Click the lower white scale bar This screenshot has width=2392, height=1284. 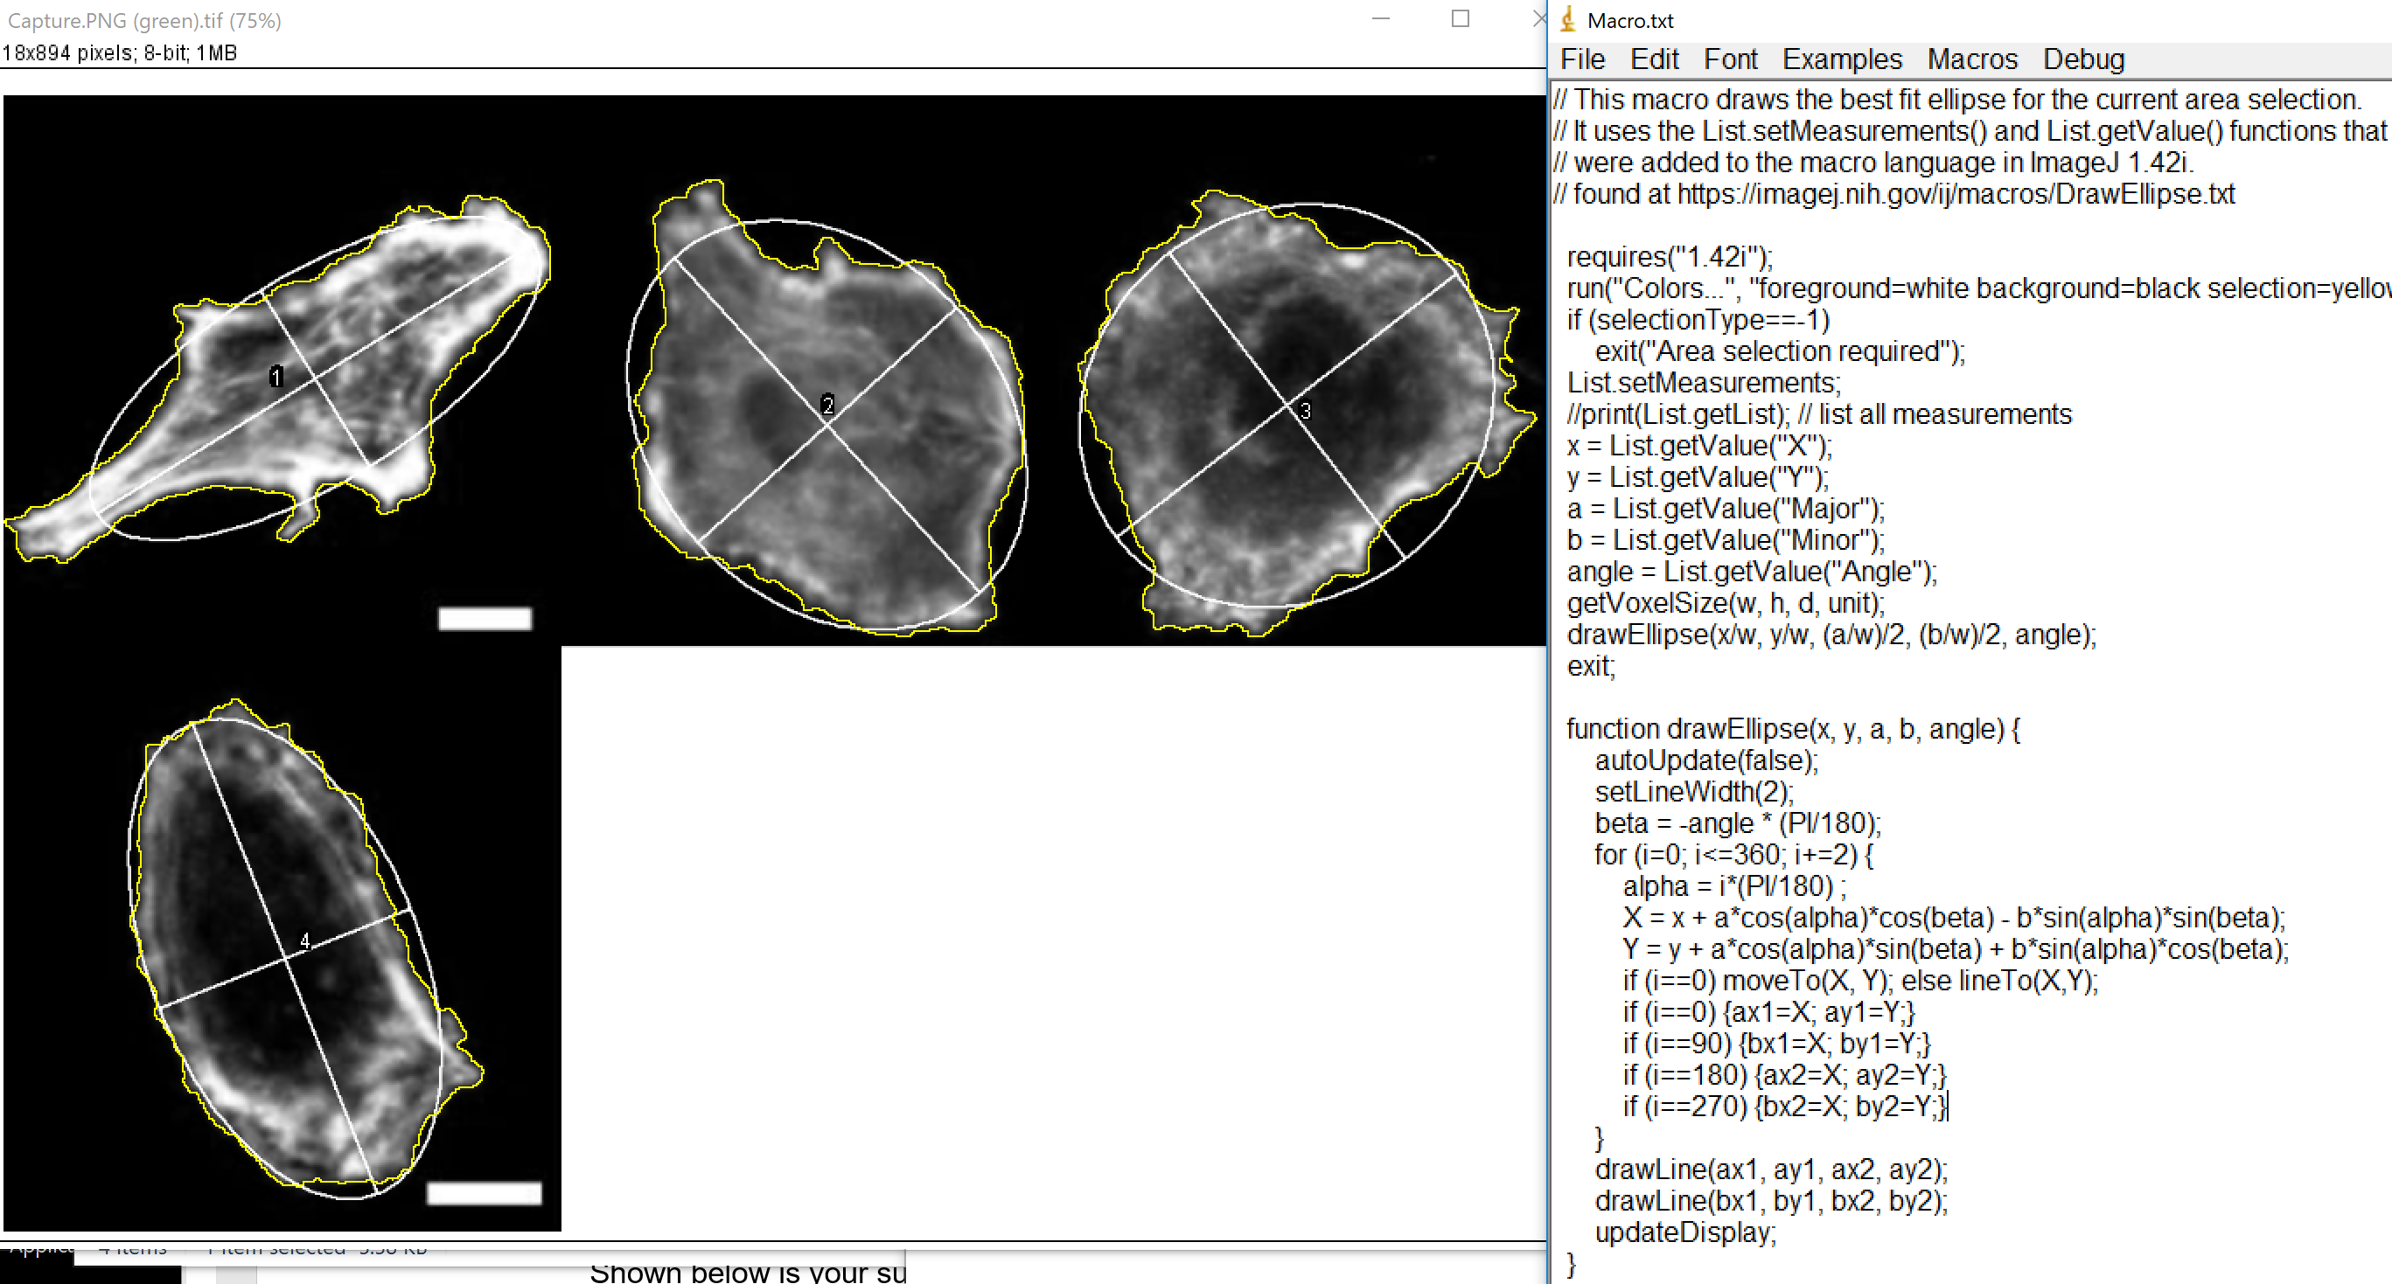484,1193
